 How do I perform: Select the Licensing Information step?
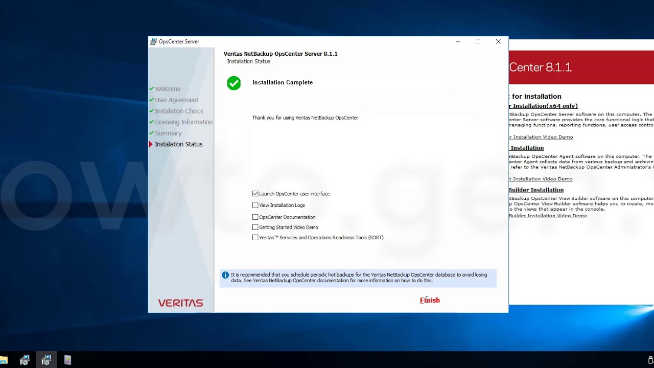click(184, 122)
